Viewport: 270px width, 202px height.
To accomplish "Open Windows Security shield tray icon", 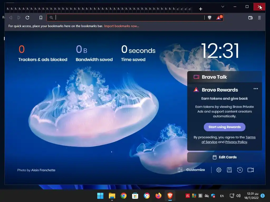I will coord(213,196).
